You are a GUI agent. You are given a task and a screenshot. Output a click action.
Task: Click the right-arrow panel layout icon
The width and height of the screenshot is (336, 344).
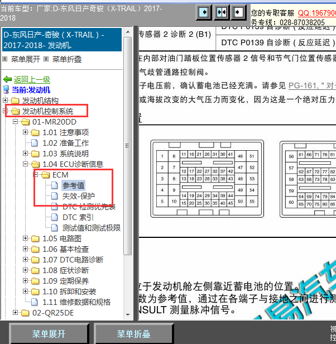(204, 12)
